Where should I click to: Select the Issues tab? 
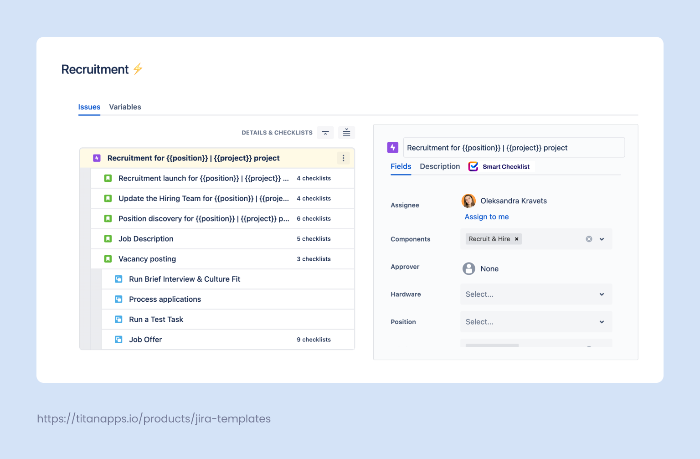[x=89, y=107]
